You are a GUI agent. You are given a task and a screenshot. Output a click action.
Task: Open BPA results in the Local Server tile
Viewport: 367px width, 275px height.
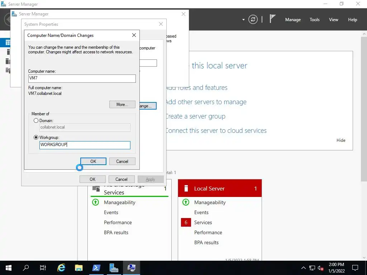pyautogui.click(x=206, y=243)
